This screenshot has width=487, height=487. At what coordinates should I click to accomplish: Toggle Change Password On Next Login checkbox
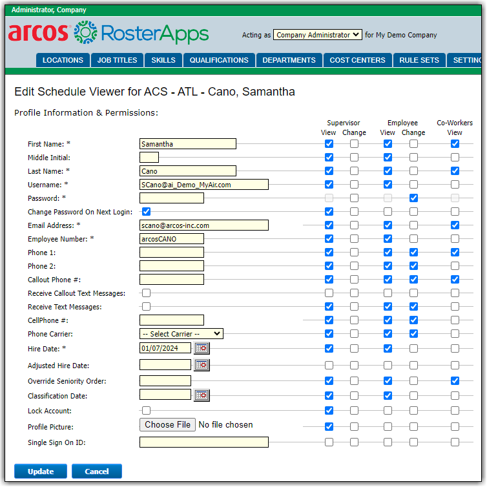(x=147, y=211)
